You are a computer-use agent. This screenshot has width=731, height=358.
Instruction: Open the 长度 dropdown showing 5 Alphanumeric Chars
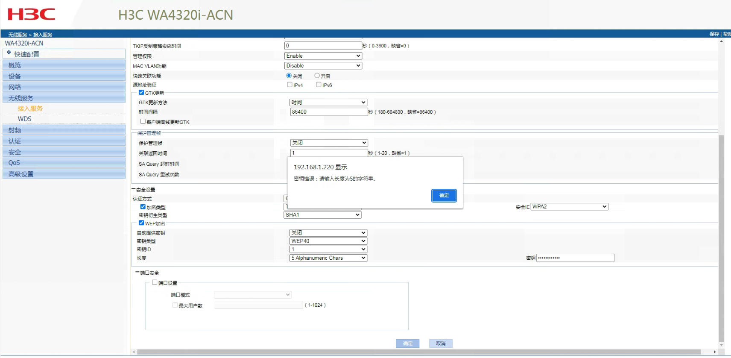(x=328, y=258)
